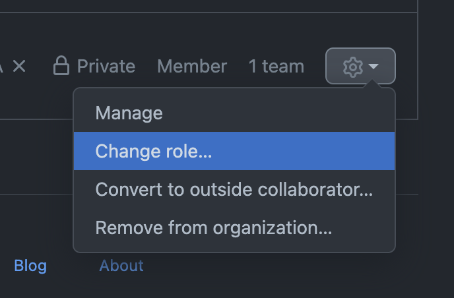The height and width of the screenshot is (298, 454).
Task: Click the Private visibility label
Action: click(x=106, y=66)
